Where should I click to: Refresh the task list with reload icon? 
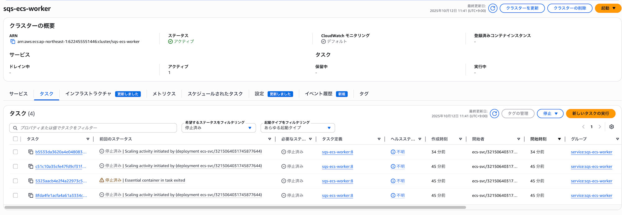click(x=494, y=114)
